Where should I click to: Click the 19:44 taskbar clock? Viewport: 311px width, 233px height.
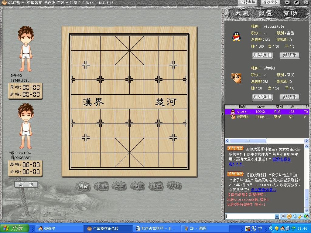tap(302, 228)
